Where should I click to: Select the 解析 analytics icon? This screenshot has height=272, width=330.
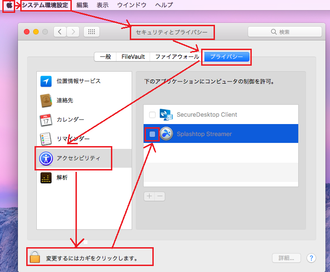pos(46,178)
